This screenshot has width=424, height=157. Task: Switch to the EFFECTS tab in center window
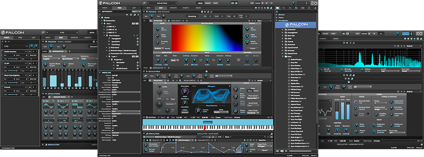[x=173, y=8]
